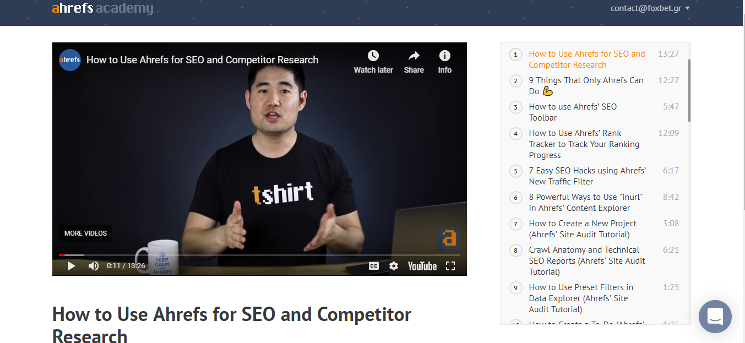Click the number 8 lesson circle
Image resolution: width=745 pixels, height=343 pixels.
pos(516,250)
